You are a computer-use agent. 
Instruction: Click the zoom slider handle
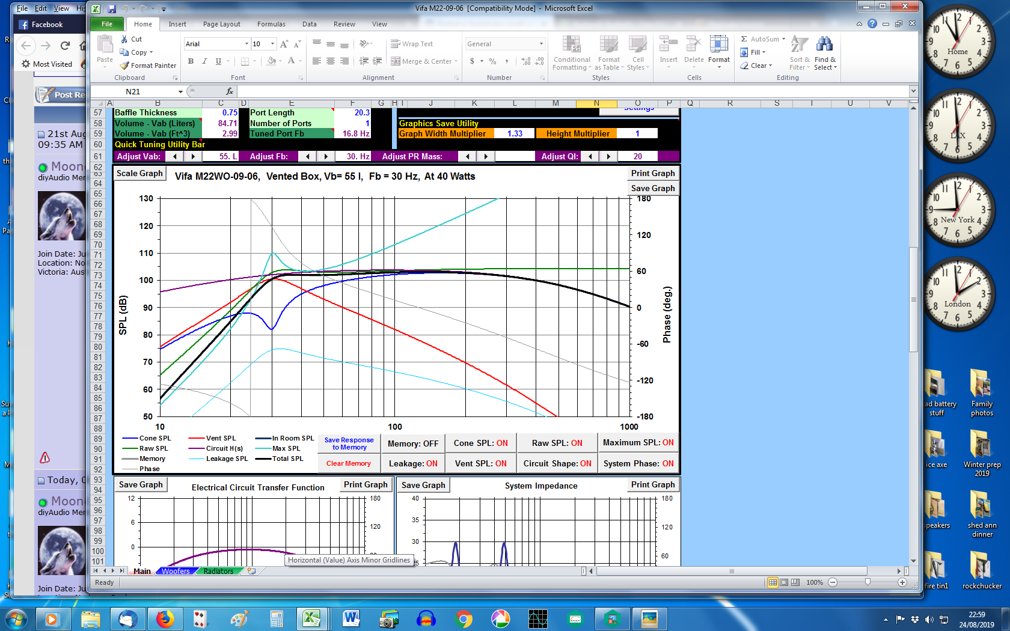click(868, 582)
